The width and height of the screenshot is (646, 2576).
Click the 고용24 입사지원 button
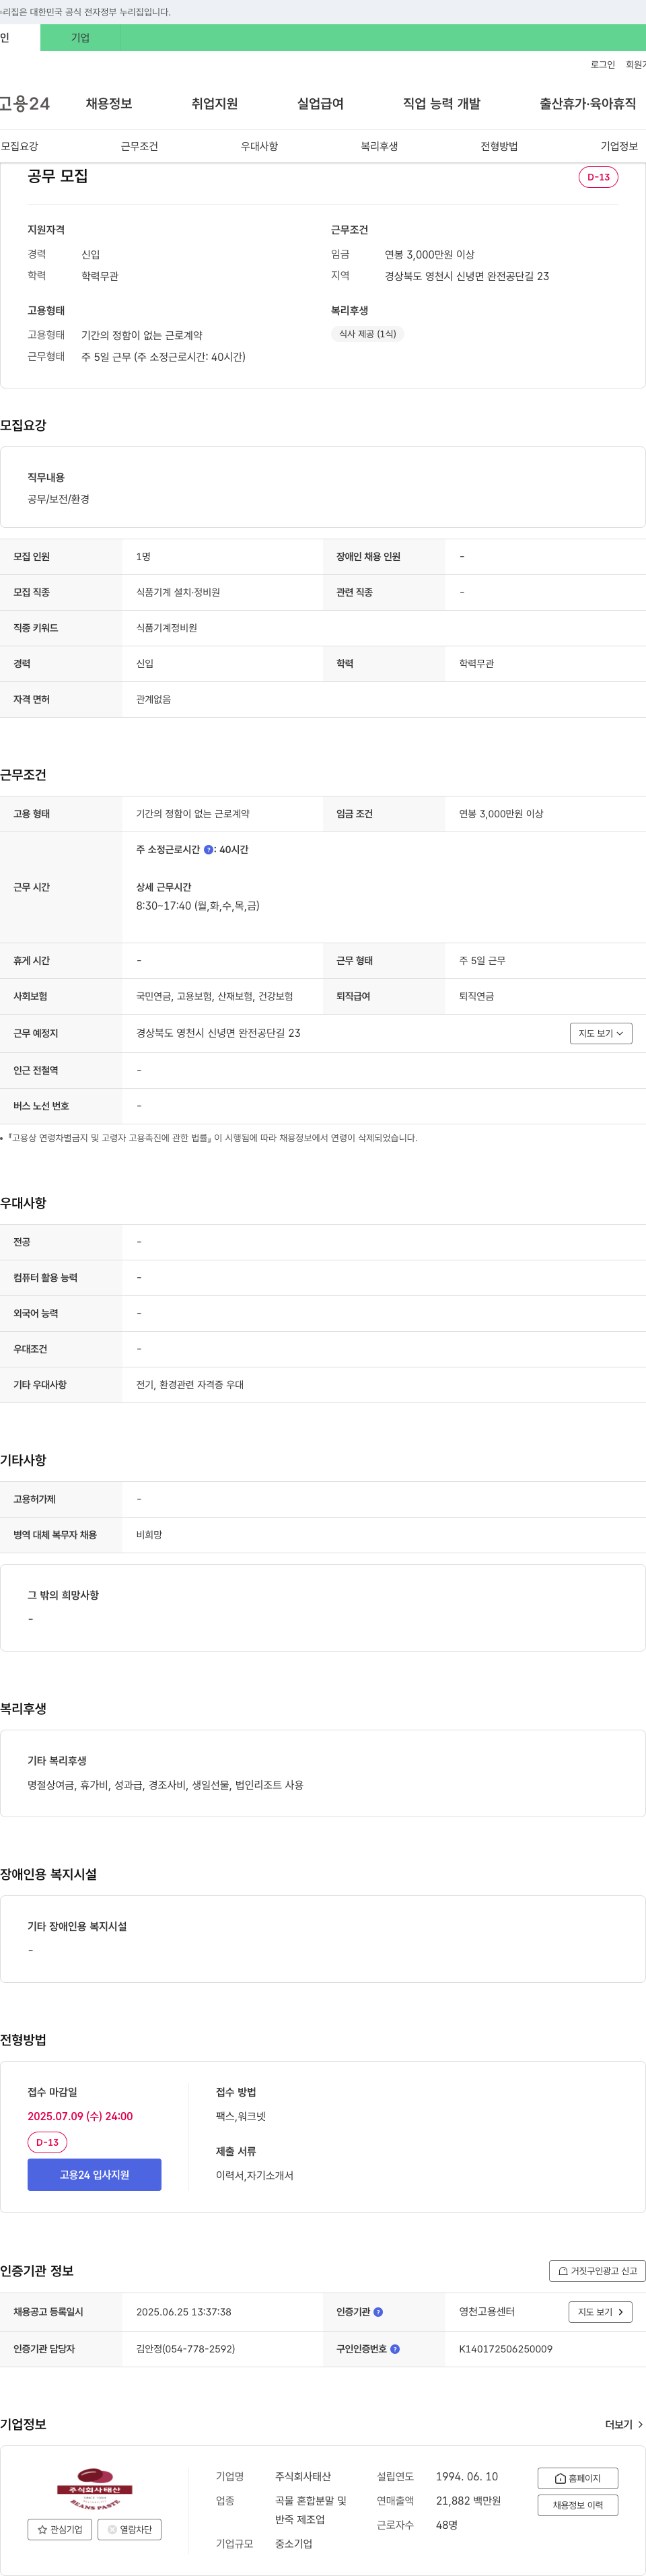[94, 2175]
